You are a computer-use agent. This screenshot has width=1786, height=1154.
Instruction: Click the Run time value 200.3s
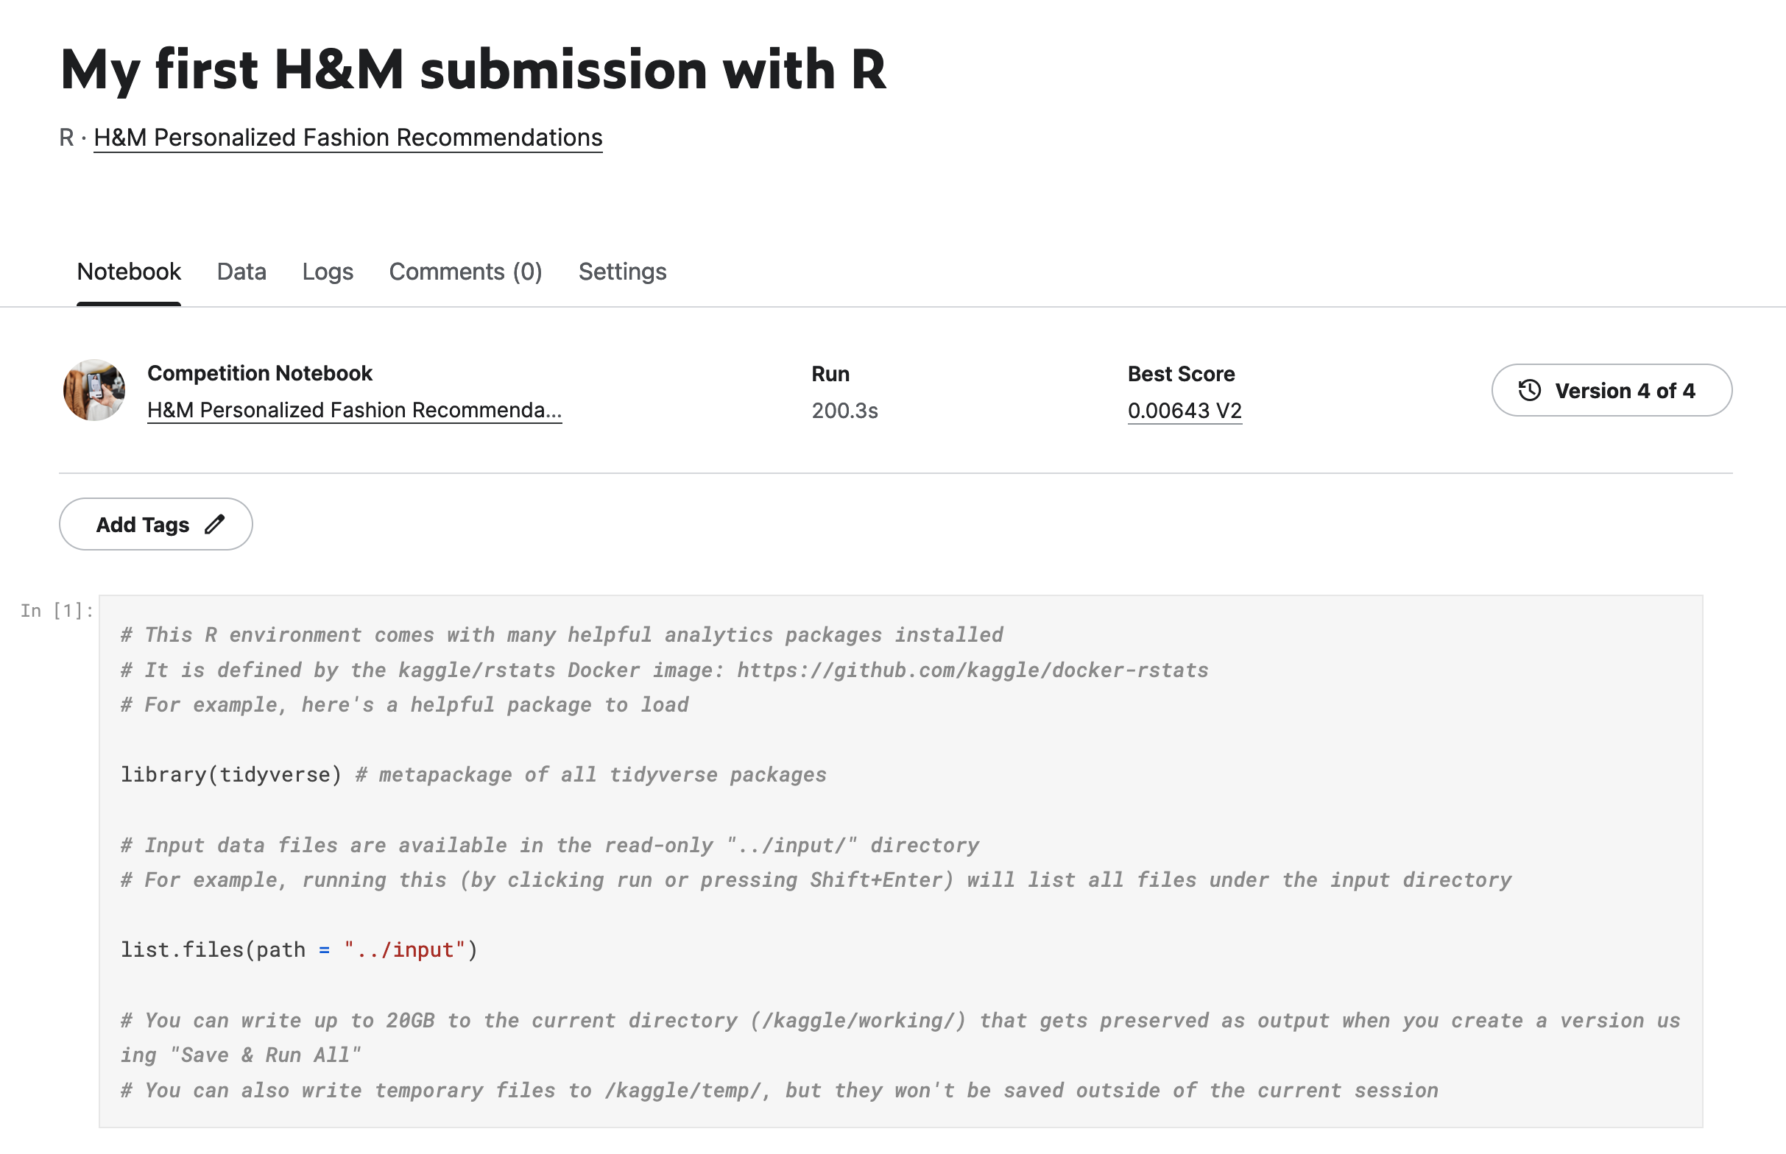[844, 411]
